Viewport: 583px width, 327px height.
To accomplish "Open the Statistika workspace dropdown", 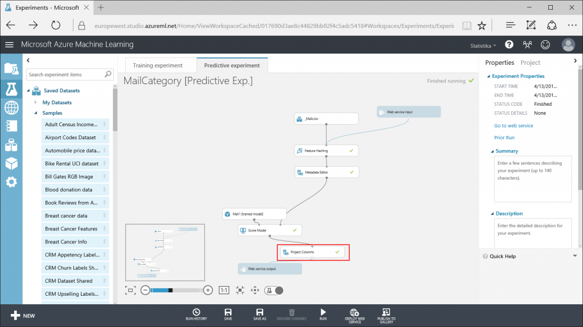I will click(x=483, y=45).
